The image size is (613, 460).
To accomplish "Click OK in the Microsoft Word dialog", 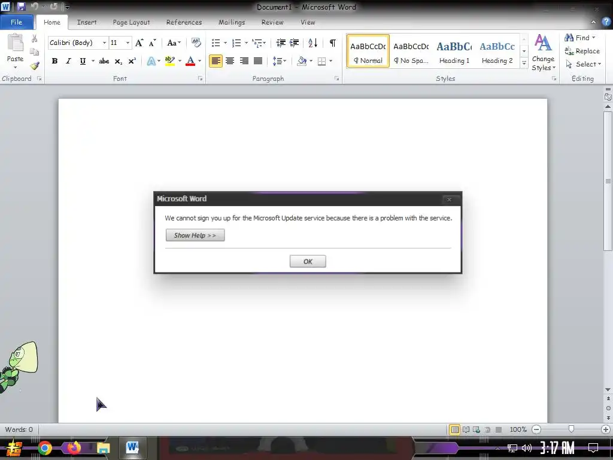I will click(308, 261).
